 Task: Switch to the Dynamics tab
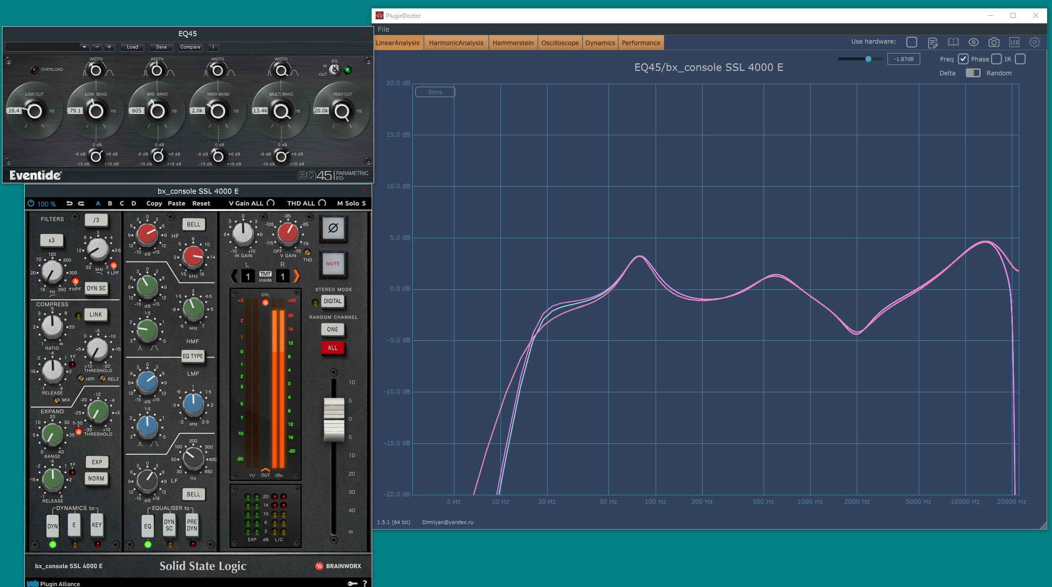[600, 43]
